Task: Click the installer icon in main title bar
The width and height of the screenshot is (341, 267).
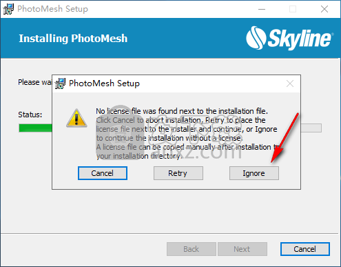Action: [8, 9]
